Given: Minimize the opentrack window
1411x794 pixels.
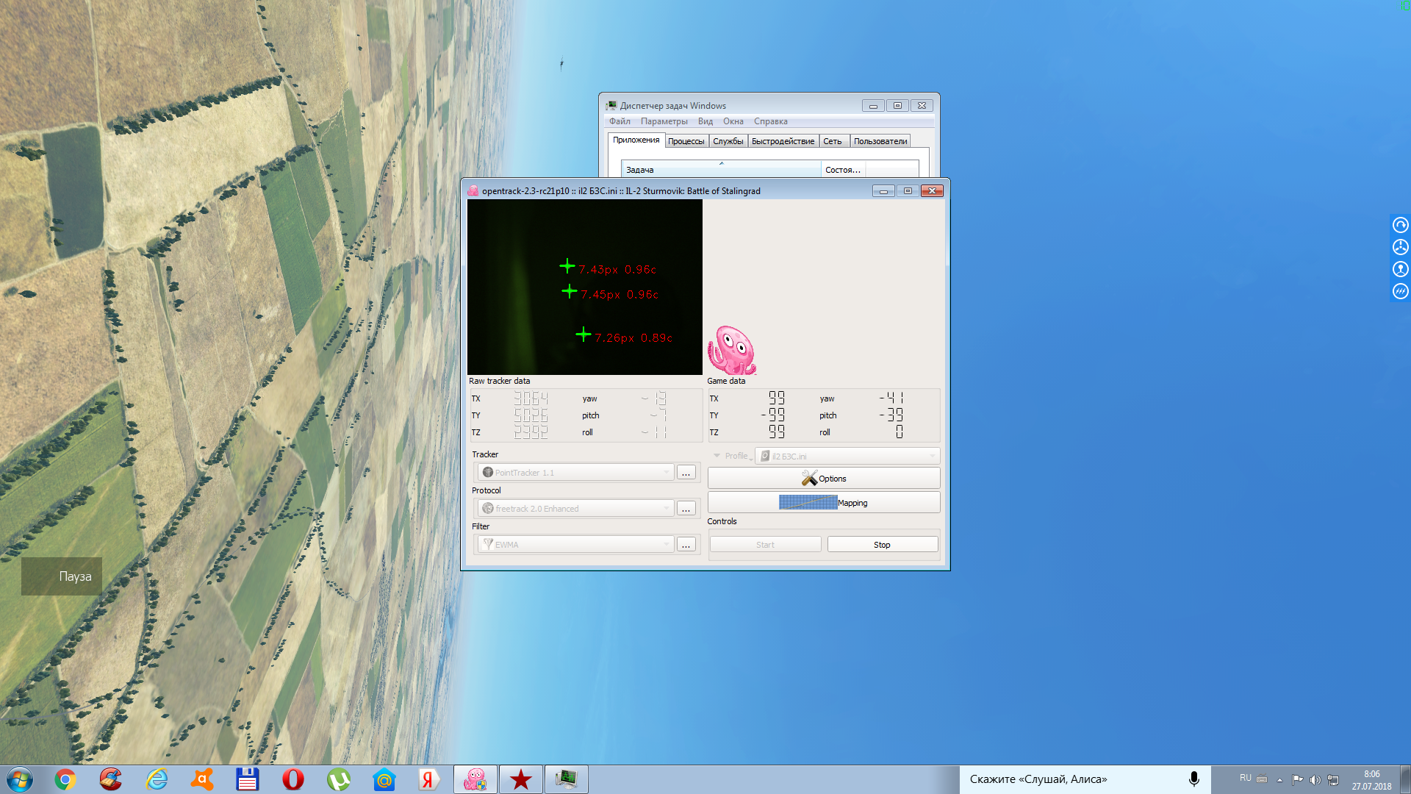Looking at the screenshot, I should [883, 191].
